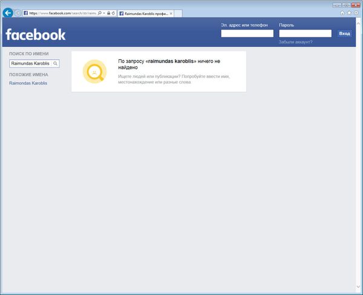Screen dimensions: 363x295
Task: Click the scrollbar down arrow
Action: [358, 287]
